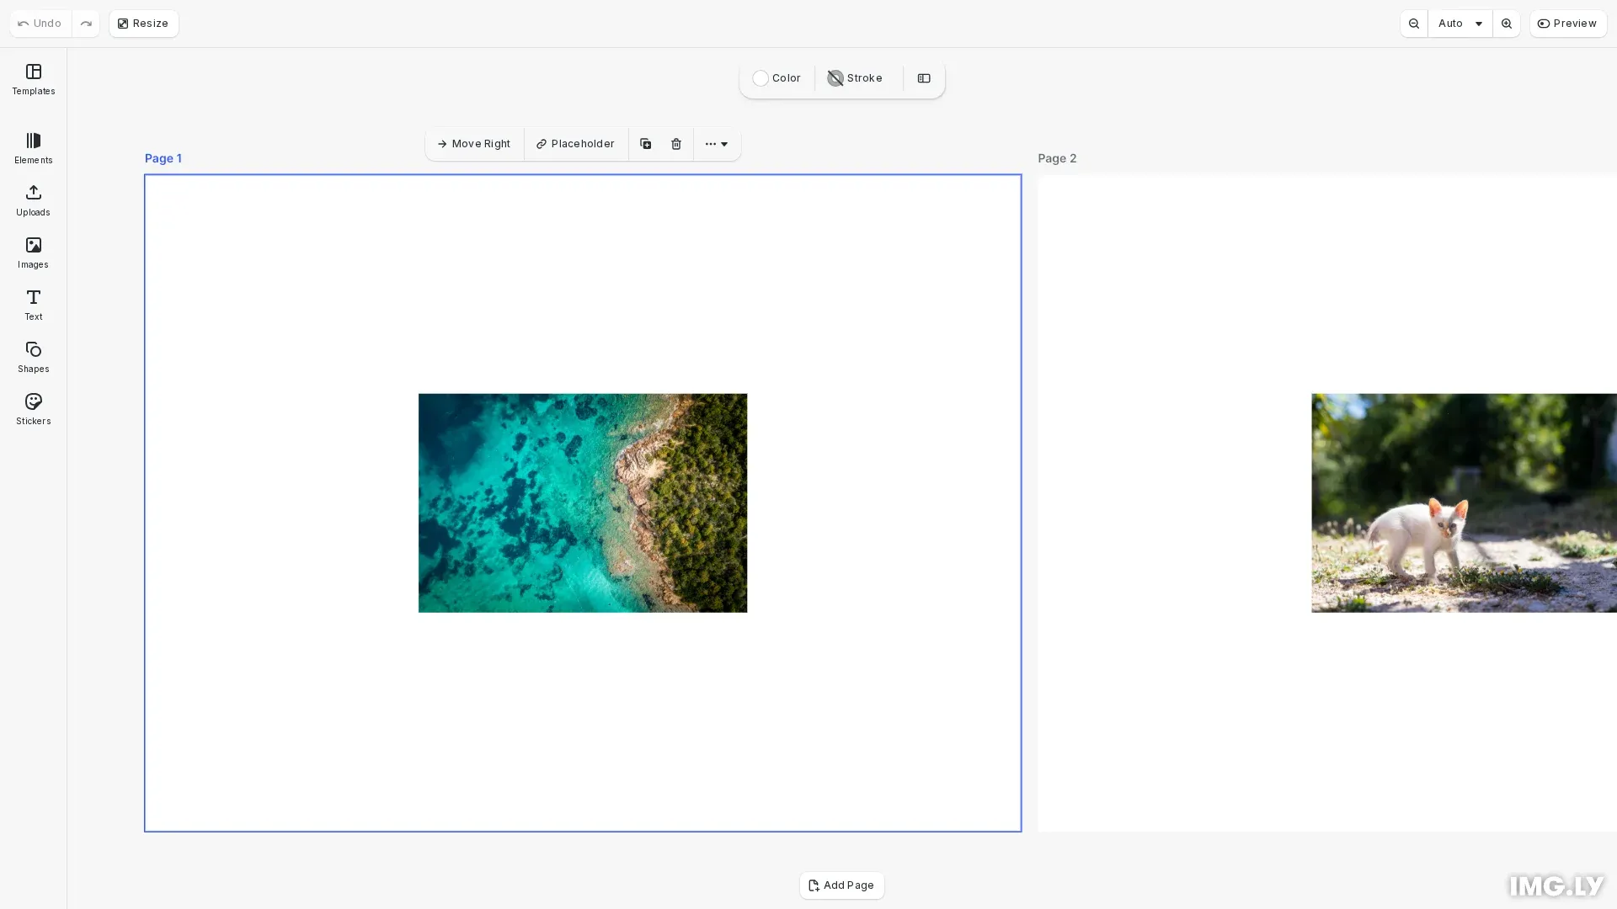Select the Text tool in the sidebar
This screenshot has height=909, width=1617.
pyautogui.click(x=33, y=305)
